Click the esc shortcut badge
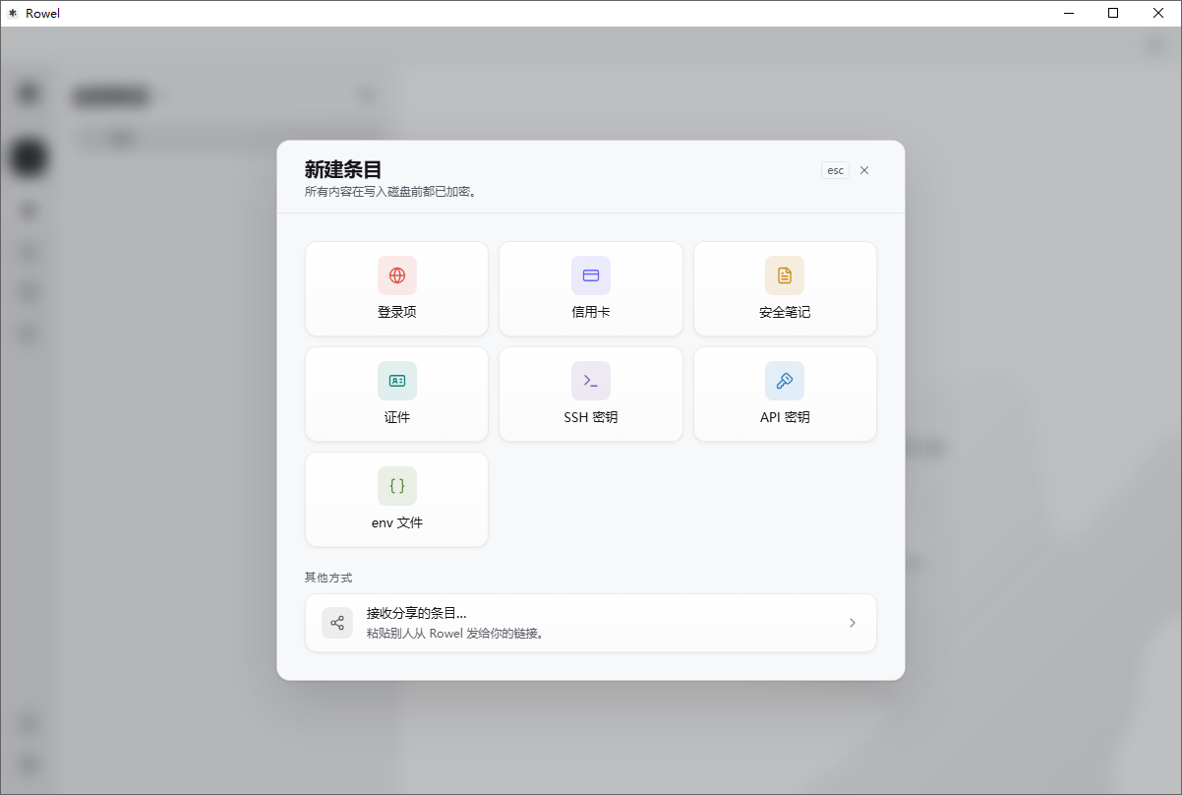Image resolution: width=1182 pixels, height=795 pixels. coord(835,170)
